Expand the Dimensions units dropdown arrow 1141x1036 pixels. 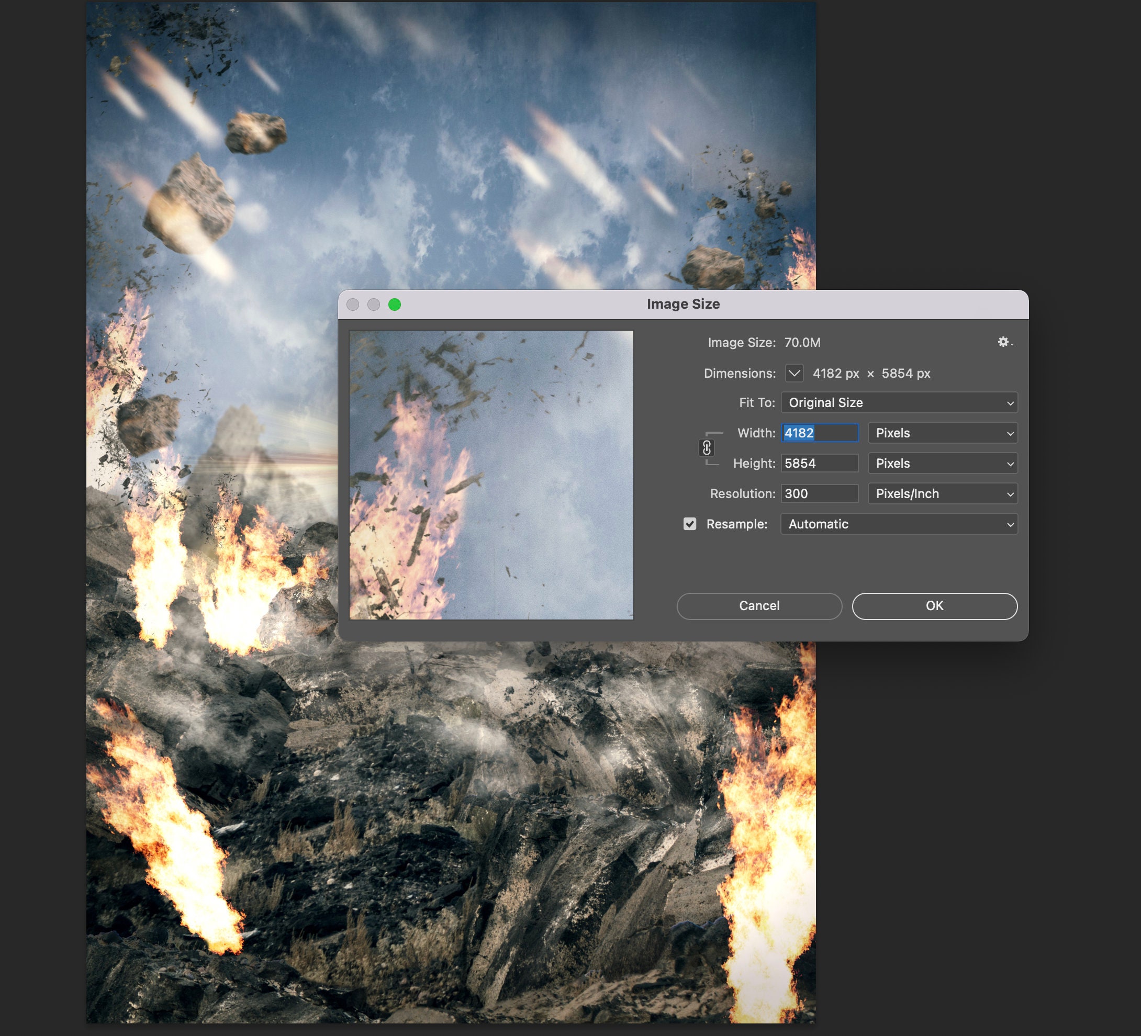[794, 374]
